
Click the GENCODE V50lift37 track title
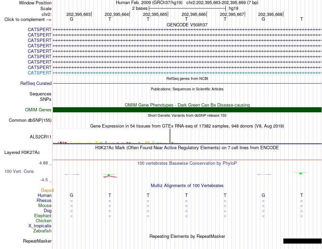coord(187,25)
